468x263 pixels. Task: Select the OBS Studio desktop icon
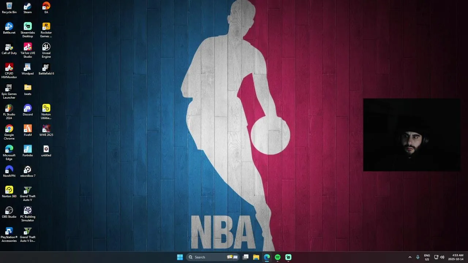pyautogui.click(x=9, y=213)
